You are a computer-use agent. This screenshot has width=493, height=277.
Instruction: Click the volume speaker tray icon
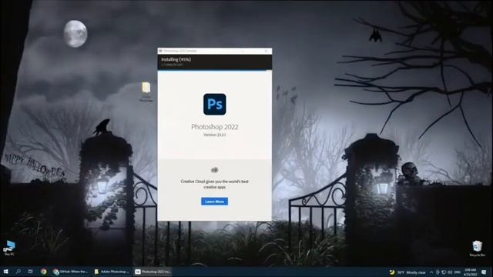[450, 272]
